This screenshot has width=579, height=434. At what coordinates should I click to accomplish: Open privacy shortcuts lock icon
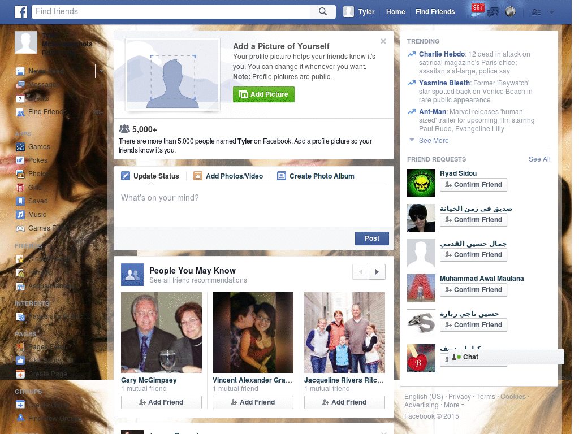[x=536, y=12]
